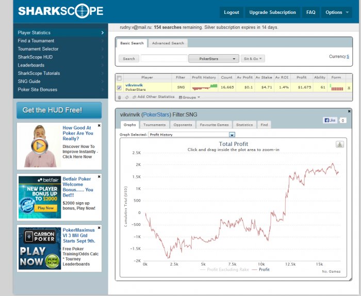Open the PokerStars site dropdown

214,59
